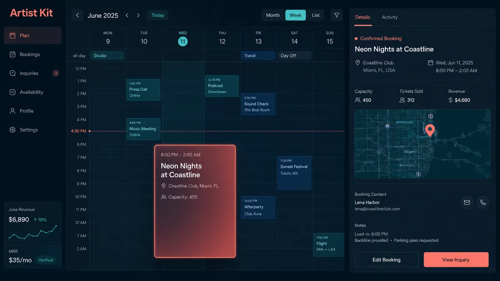
Task: Go back with left chevron button
Action: (x=77, y=15)
